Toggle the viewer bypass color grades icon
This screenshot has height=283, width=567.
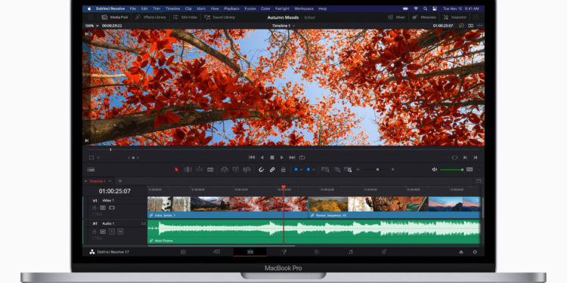(x=461, y=26)
